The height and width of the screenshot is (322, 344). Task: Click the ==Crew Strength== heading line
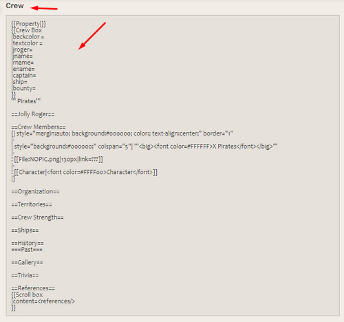pos(37,217)
